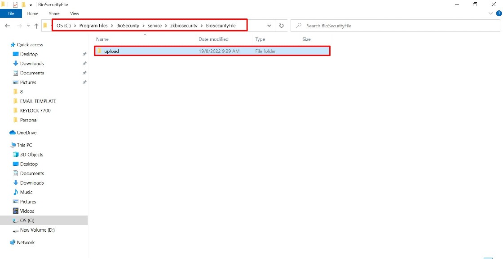
Task: Click the Properties quick access toolbar icon
Action: coord(15,4)
